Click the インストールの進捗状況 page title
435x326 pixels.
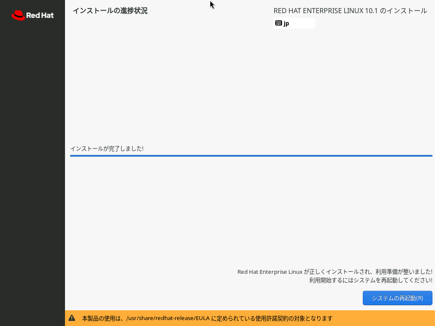tap(110, 11)
